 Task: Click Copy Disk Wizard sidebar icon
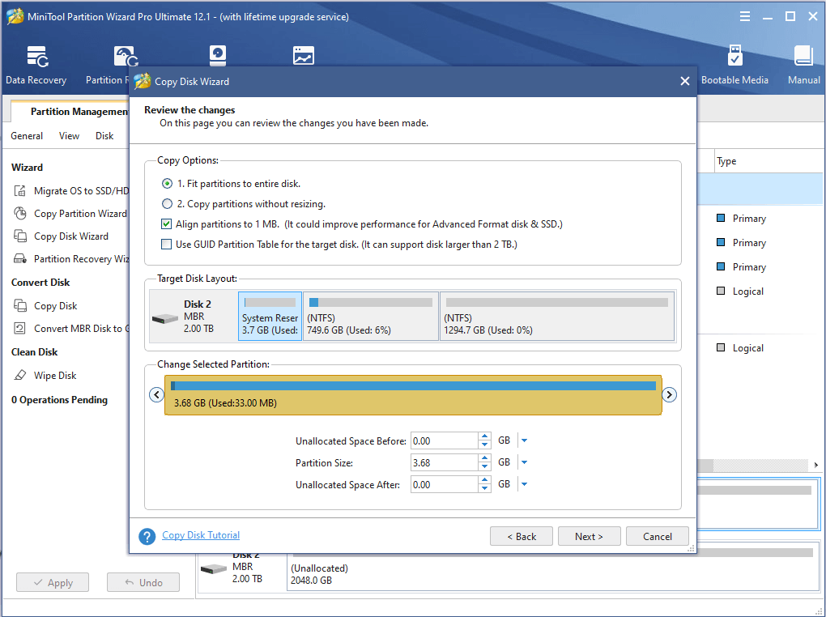[20, 236]
